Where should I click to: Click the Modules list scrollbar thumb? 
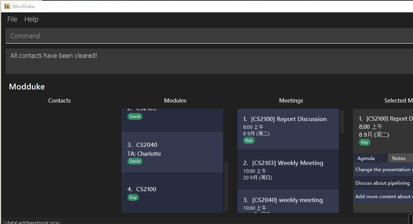(226, 187)
